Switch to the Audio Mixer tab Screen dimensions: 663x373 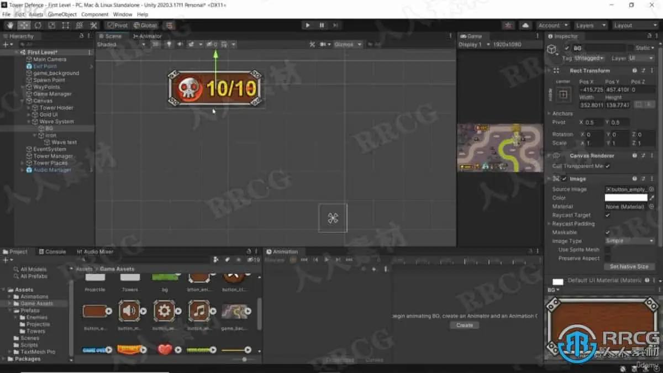pos(95,251)
